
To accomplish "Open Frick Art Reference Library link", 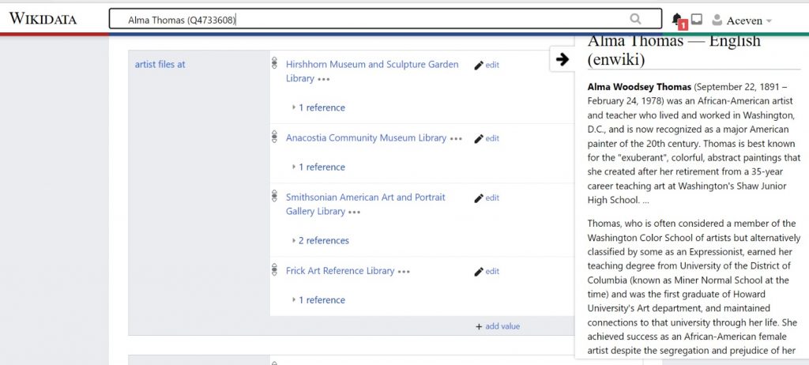I will pyautogui.click(x=340, y=270).
